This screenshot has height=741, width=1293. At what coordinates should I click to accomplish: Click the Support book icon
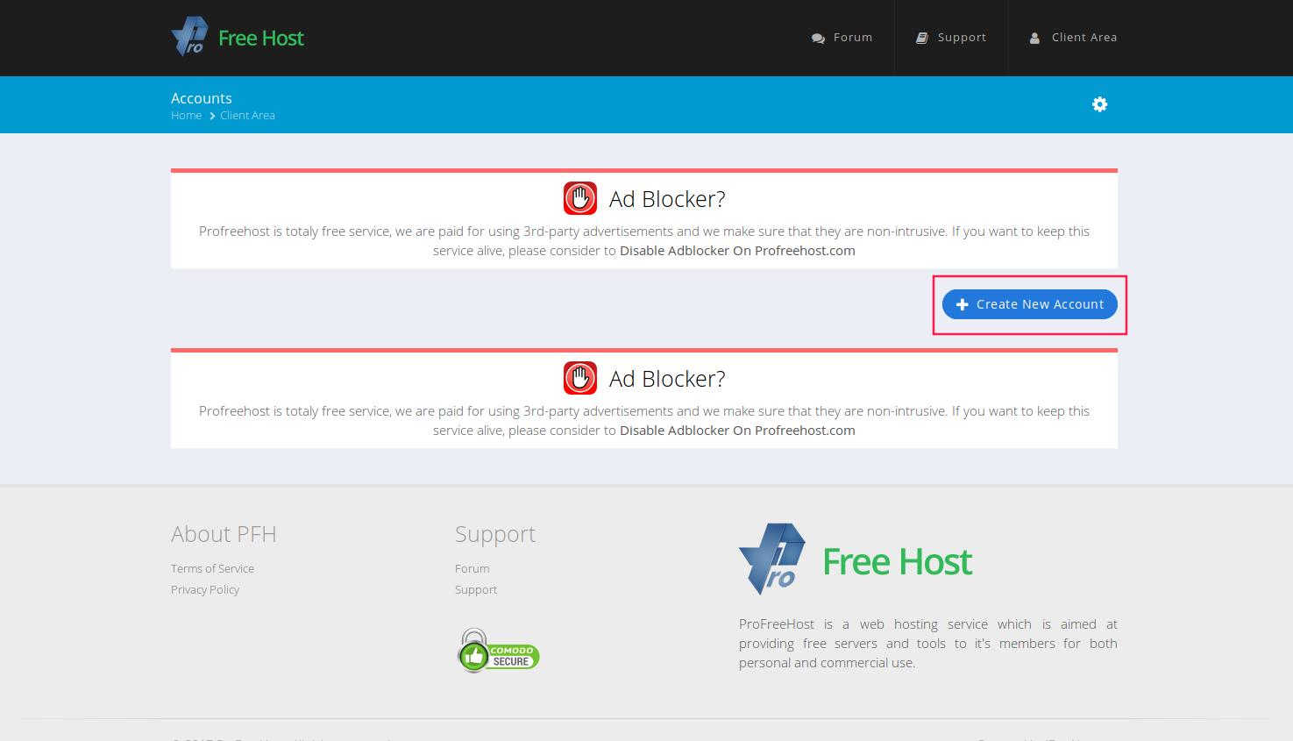921,38
